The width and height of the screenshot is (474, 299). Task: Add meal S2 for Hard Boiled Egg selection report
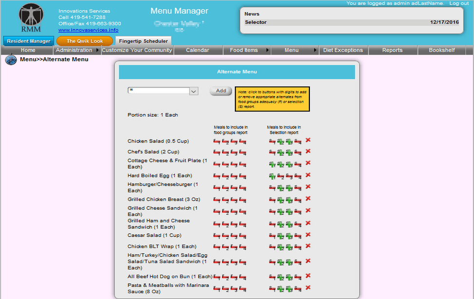pos(280,176)
